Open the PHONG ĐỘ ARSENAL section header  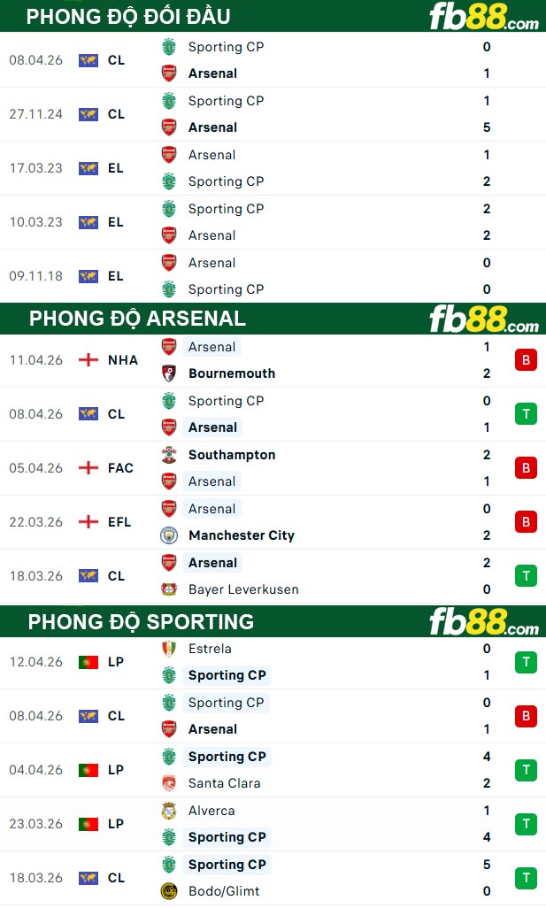click(138, 319)
